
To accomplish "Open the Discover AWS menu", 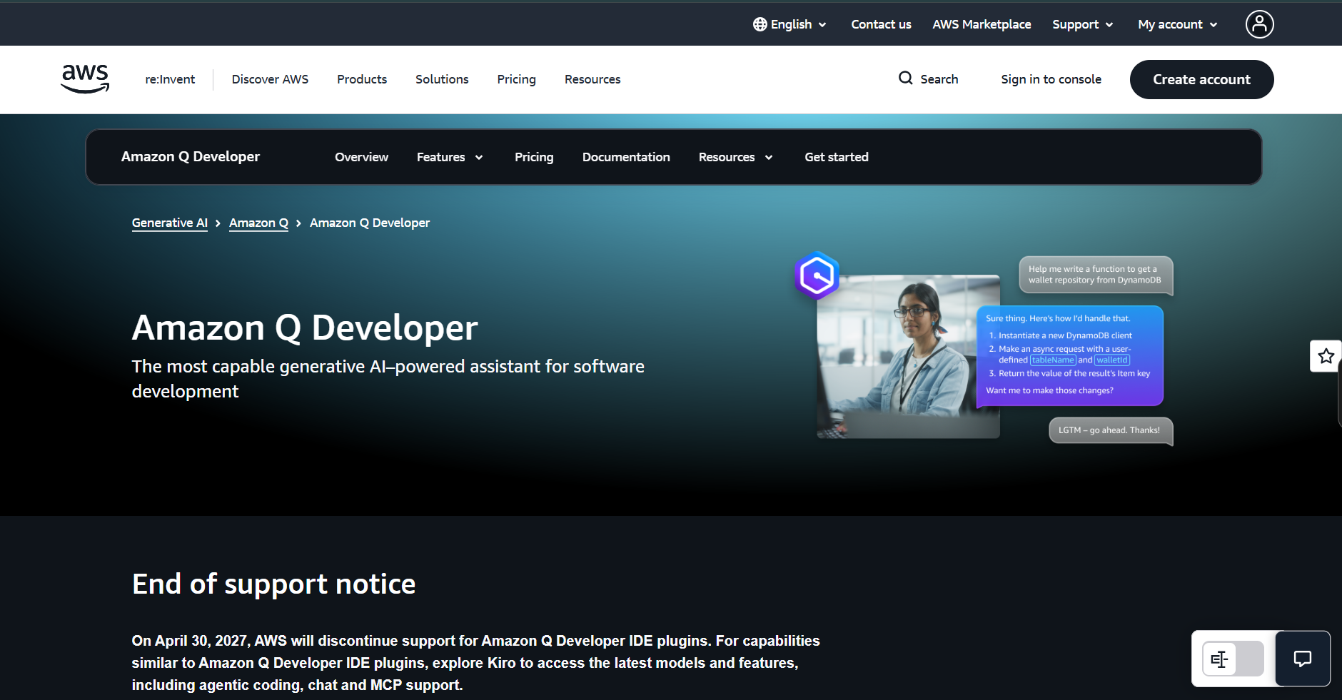I will click(270, 79).
